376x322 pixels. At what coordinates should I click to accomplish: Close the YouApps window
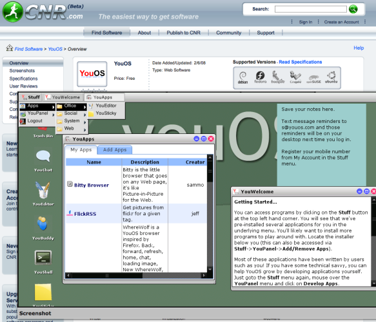click(x=211, y=138)
